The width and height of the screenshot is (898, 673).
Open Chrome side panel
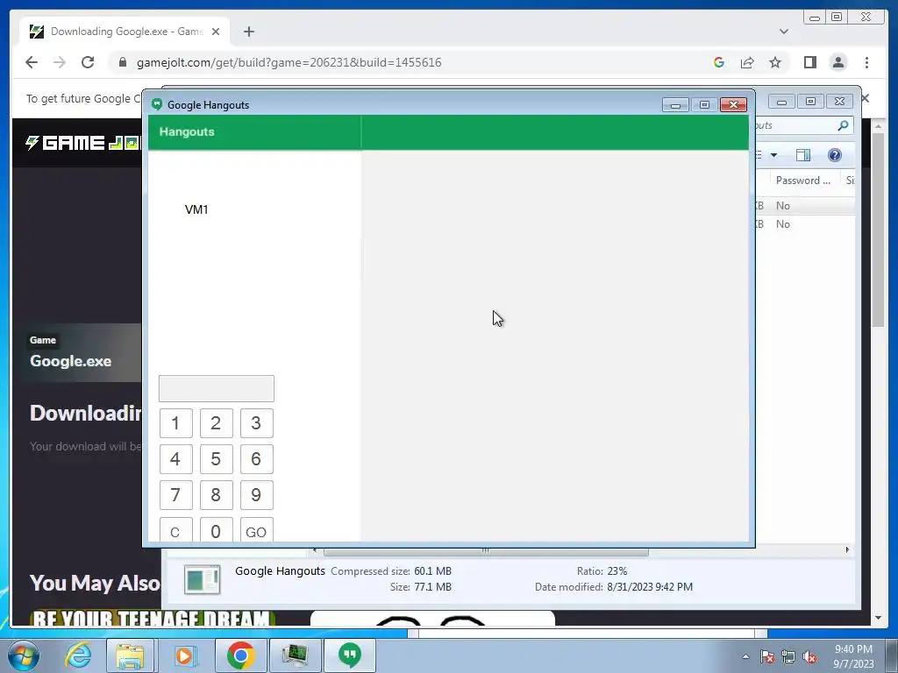(x=809, y=62)
